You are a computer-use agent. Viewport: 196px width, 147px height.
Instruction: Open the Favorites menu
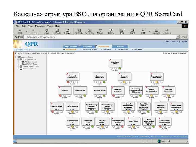point(40,26)
